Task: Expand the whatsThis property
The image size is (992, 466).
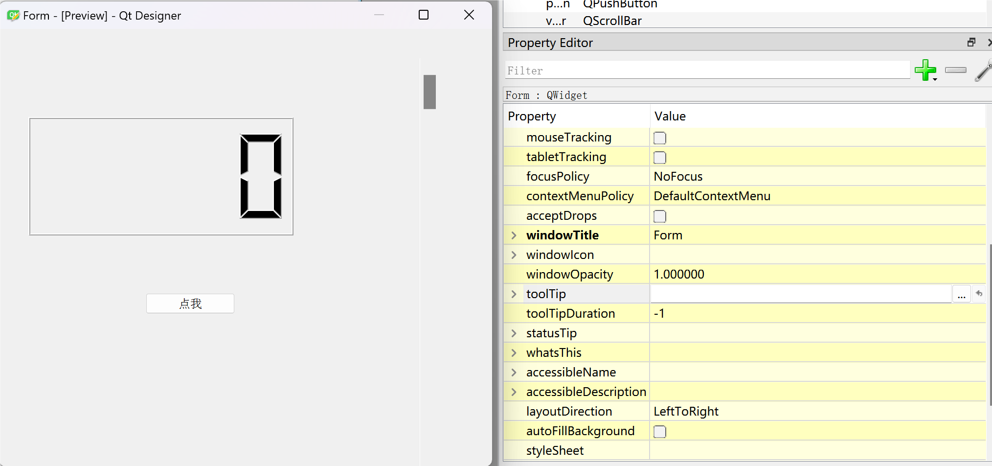Action: pyautogui.click(x=514, y=353)
